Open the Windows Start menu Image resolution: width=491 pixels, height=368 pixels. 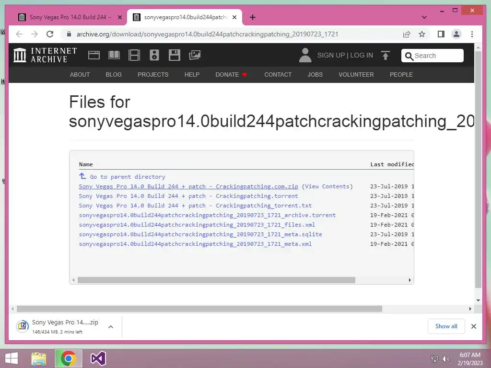(12, 358)
